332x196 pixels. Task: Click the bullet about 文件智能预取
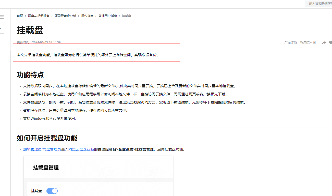[134, 102]
